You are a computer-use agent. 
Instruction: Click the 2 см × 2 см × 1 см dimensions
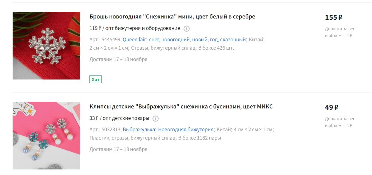pos(109,48)
